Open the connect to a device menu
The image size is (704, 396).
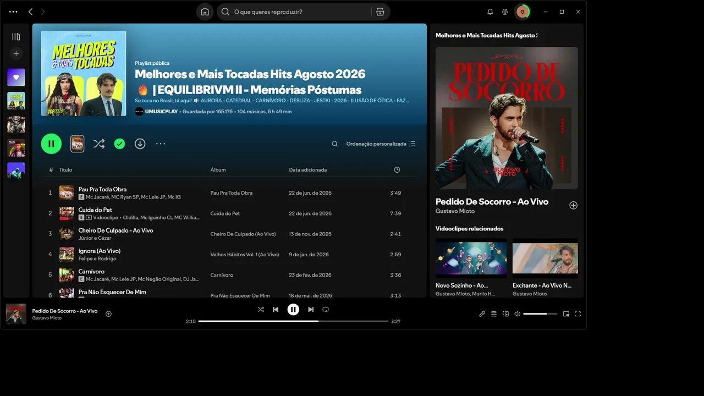505,314
